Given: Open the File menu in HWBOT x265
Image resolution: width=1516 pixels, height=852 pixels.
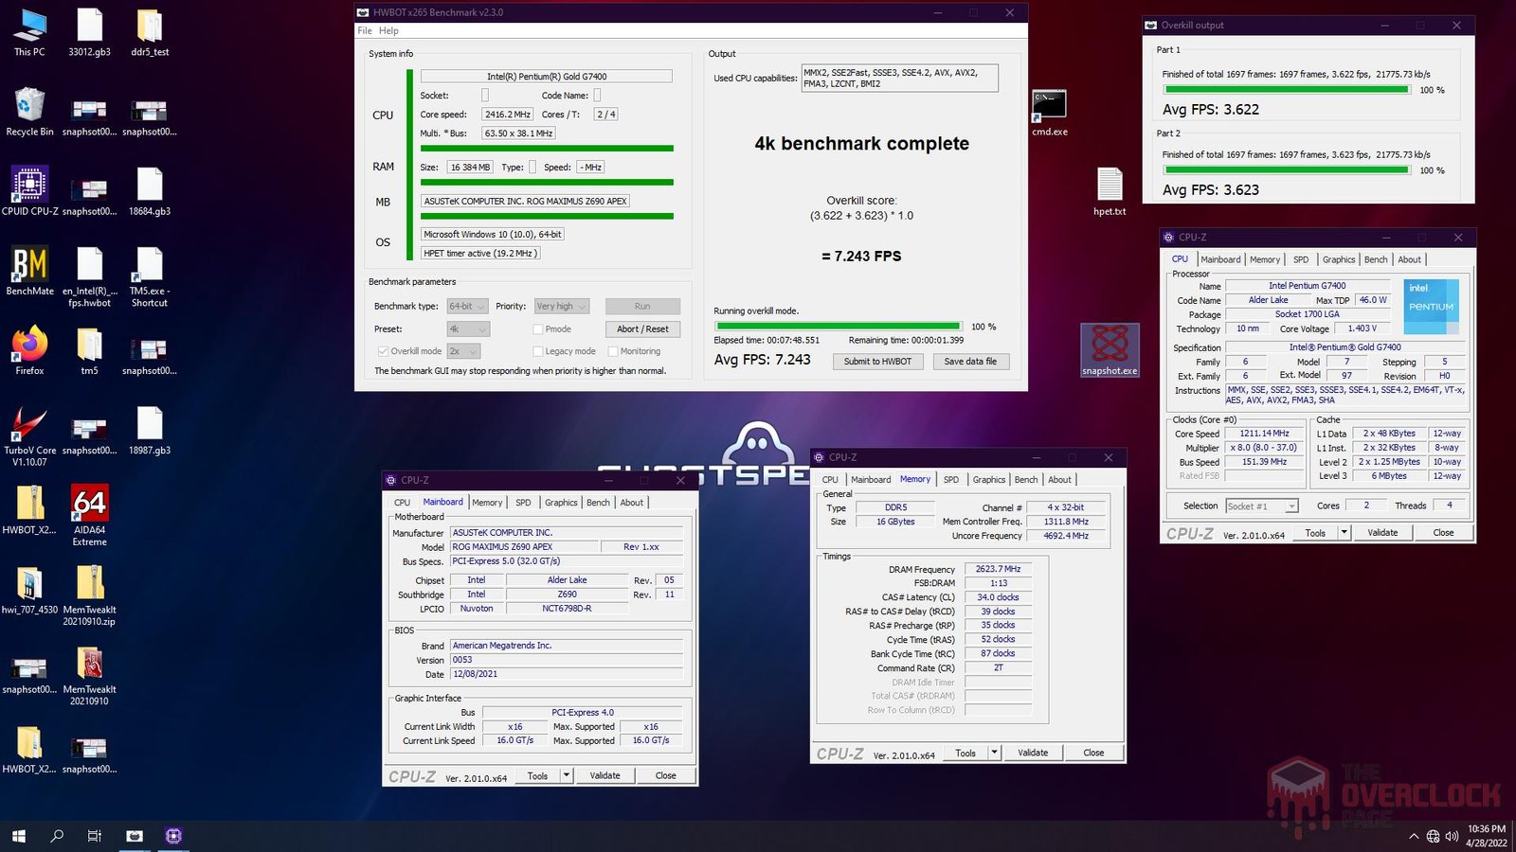Looking at the screenshot, I should 363,30.
